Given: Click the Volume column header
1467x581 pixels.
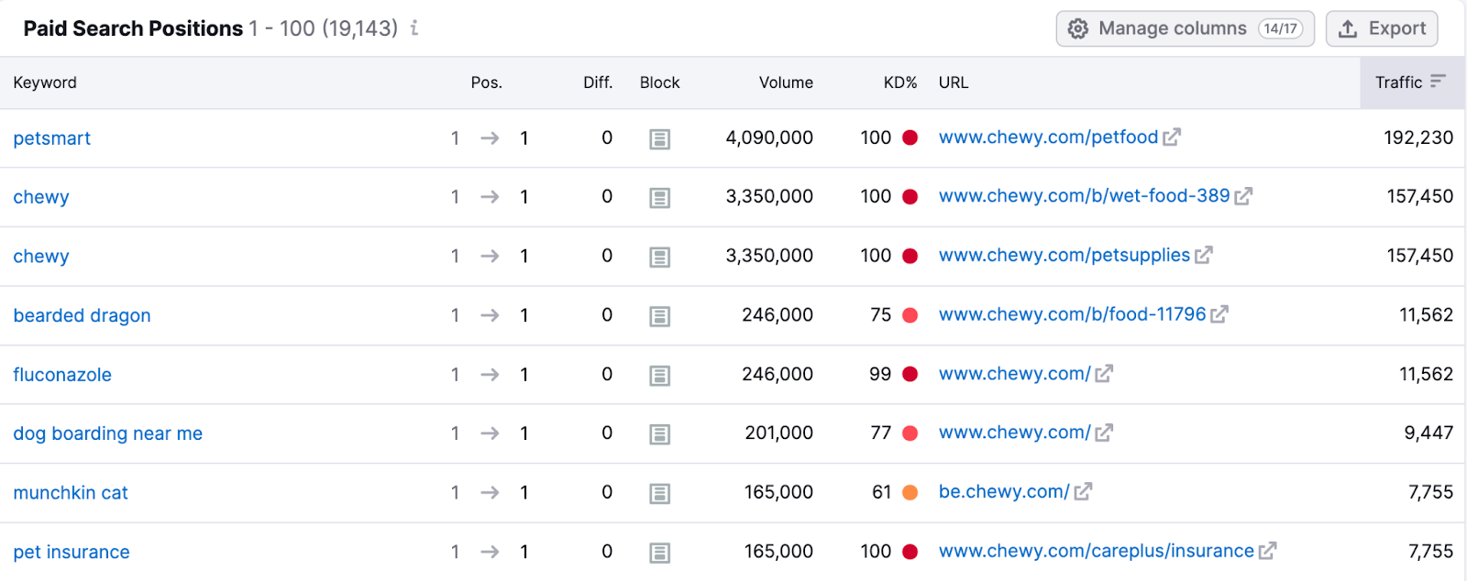Looking at the screenshot, I should [786, 82].
